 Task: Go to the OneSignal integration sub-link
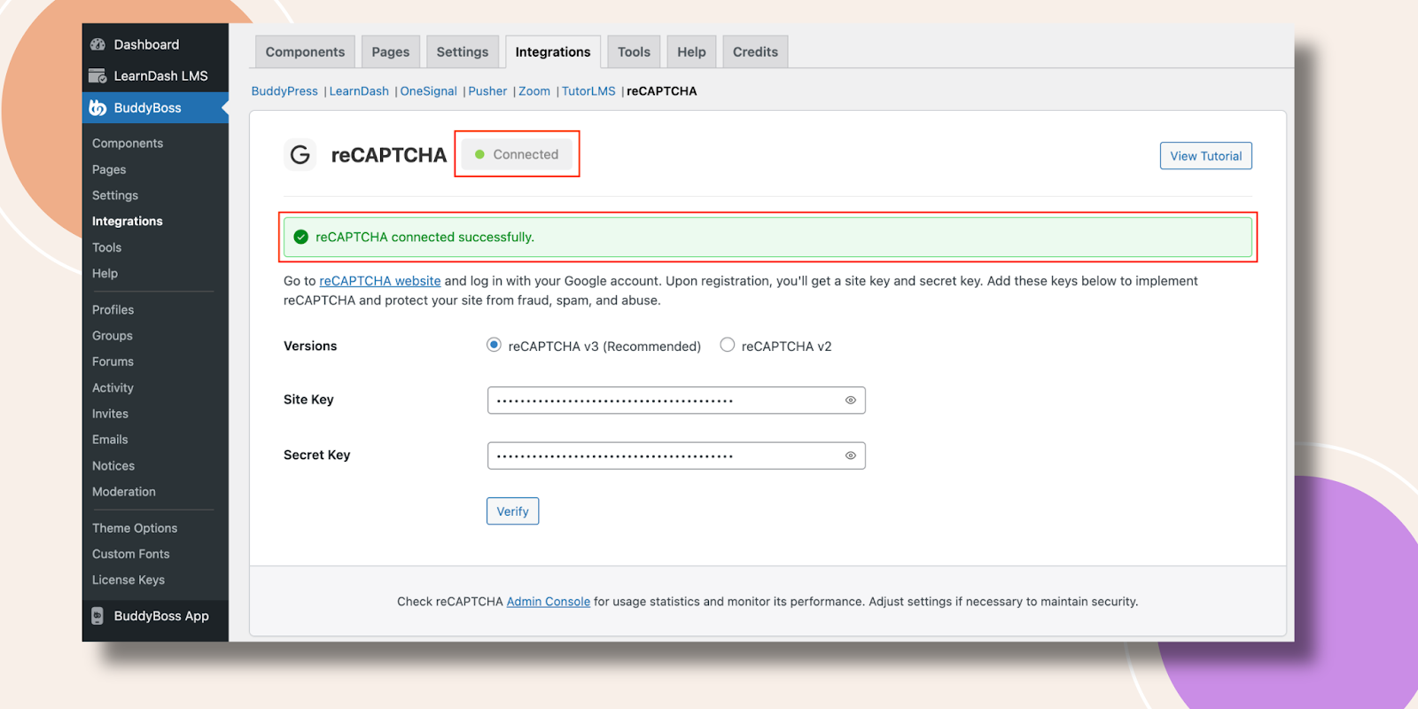click(x=428, y=91)
